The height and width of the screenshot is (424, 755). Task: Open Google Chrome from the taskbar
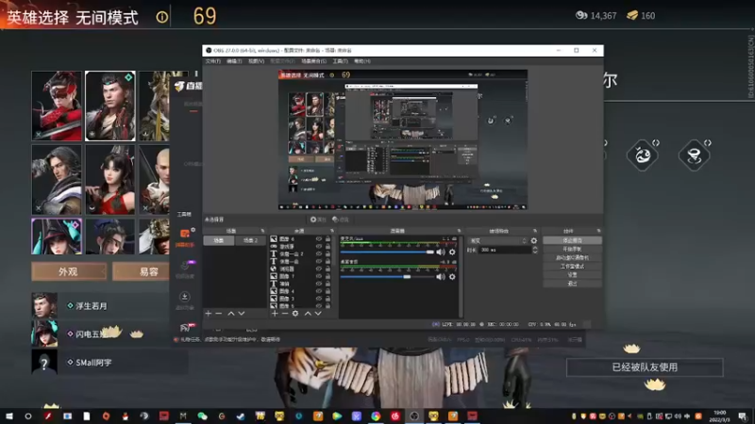(x=376, y=416)
